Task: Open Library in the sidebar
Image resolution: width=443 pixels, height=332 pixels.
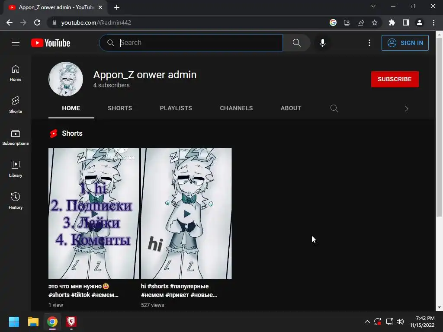Action: pyautogui.click(x=16, y=169)
